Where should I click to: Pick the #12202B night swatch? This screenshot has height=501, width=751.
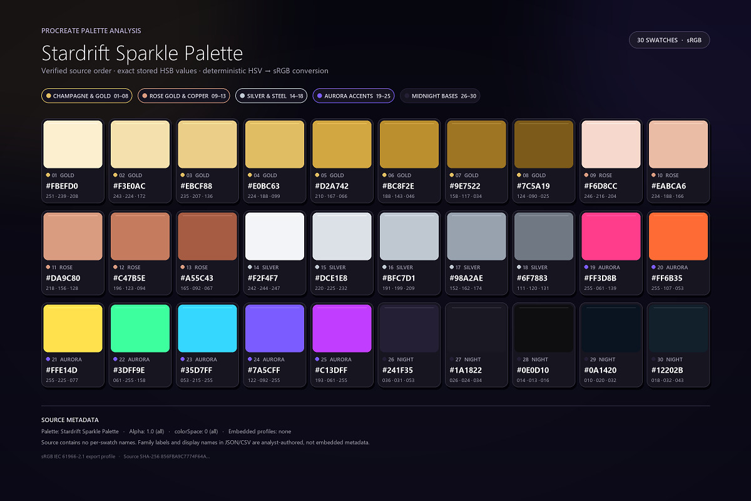pos(678,328)
